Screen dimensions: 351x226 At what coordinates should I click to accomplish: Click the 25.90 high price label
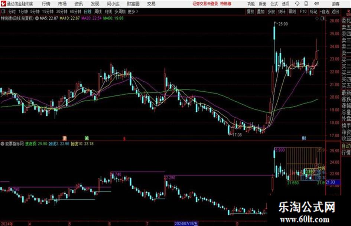click(x=283, y=24)
